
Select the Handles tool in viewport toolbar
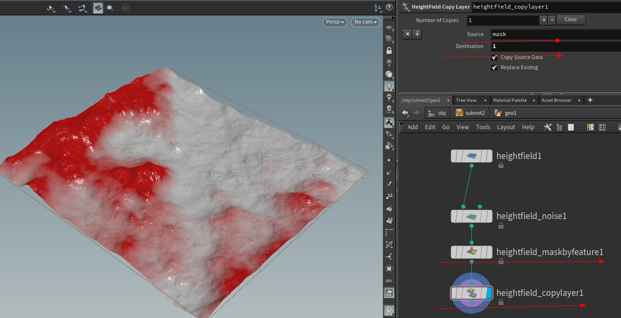[82, 8]
